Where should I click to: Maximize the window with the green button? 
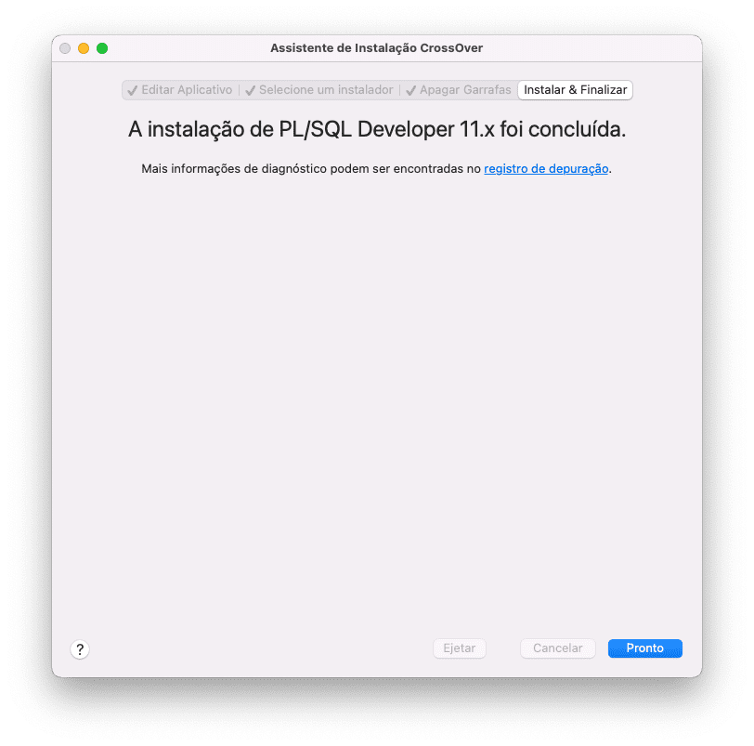pyautogui.click(x=102, y=48)
